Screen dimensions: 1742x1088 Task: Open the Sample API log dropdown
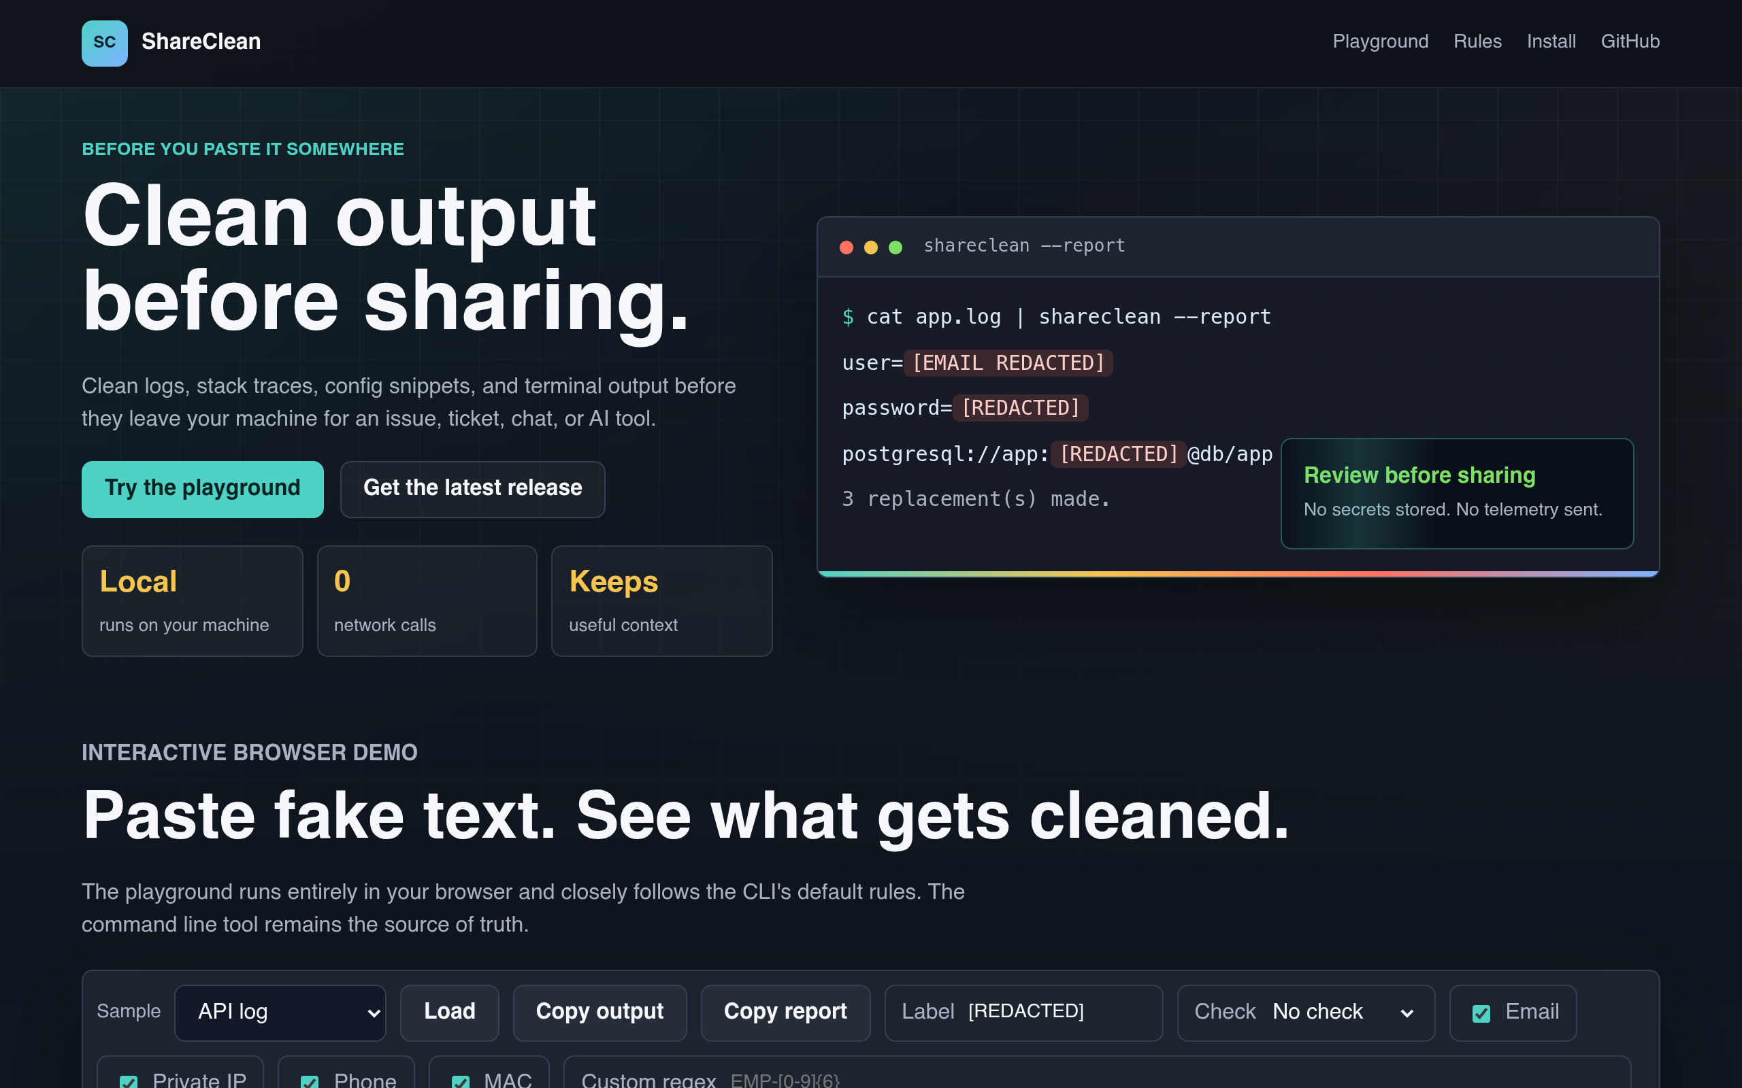[x=280, y=1012]
